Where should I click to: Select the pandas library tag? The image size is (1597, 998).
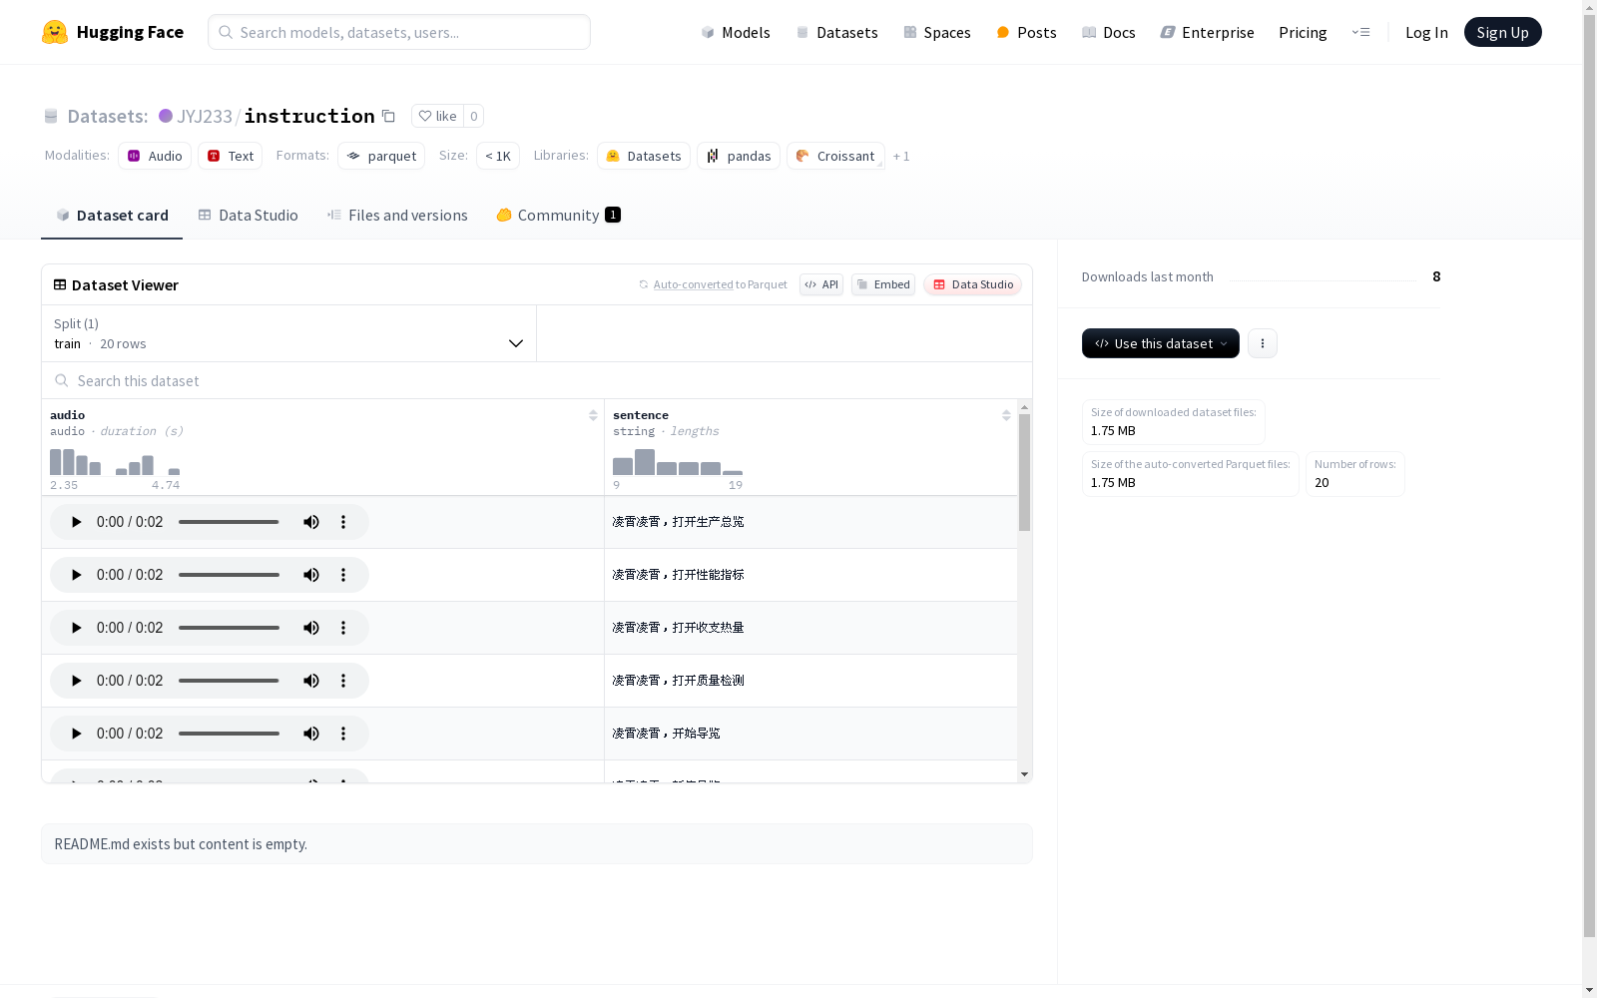(x=739, y=156)
